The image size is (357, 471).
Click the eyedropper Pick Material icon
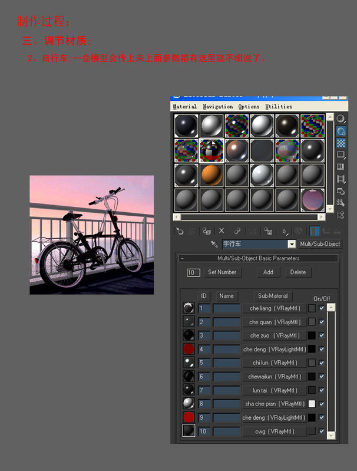point(214,244)
